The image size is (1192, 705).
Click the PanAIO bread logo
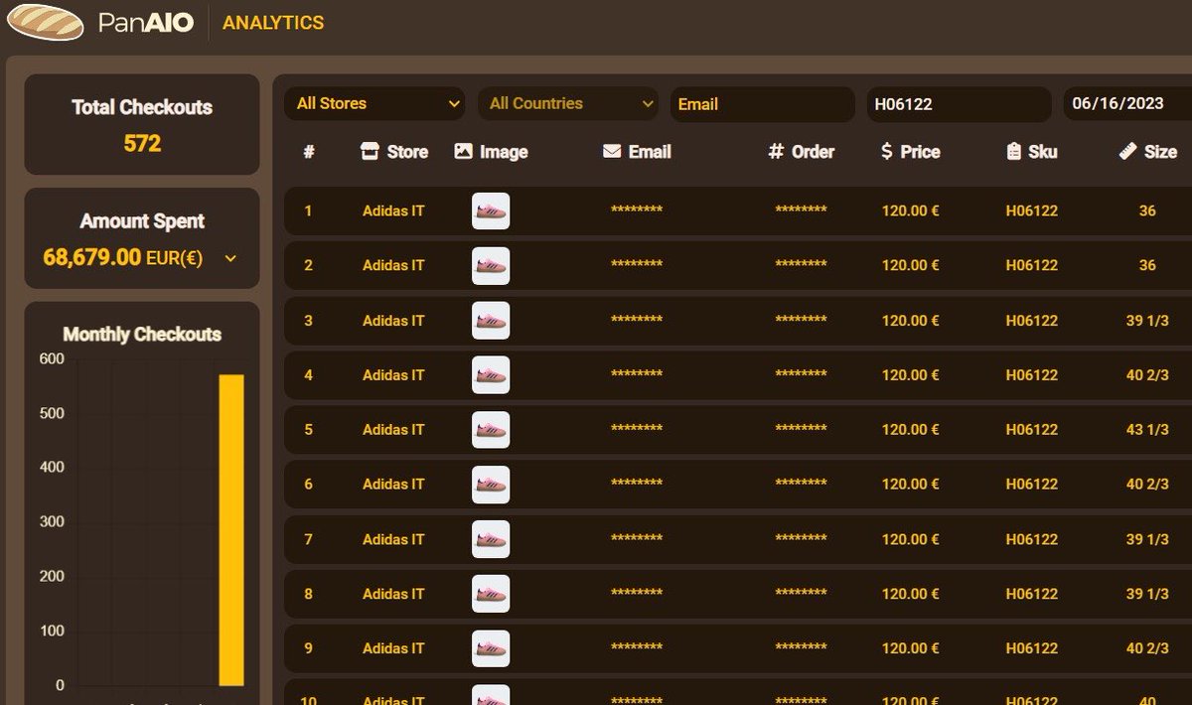coord(46,22)
